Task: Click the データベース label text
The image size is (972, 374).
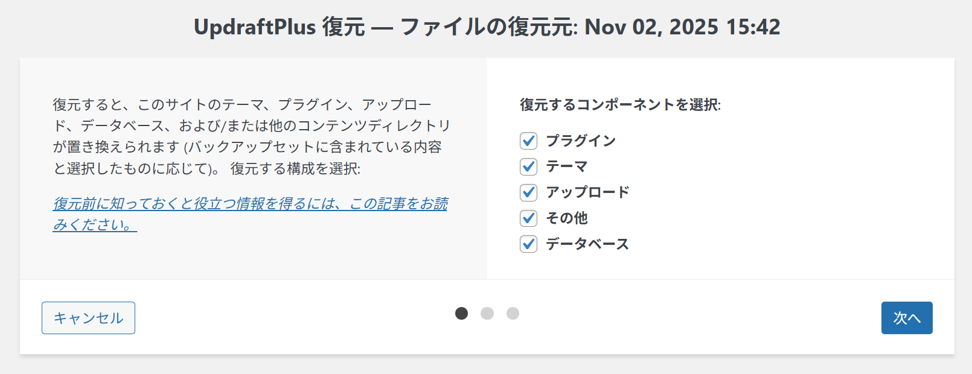Action: 587,244
